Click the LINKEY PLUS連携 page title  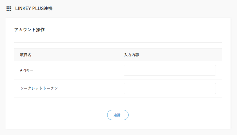point(34,9)
